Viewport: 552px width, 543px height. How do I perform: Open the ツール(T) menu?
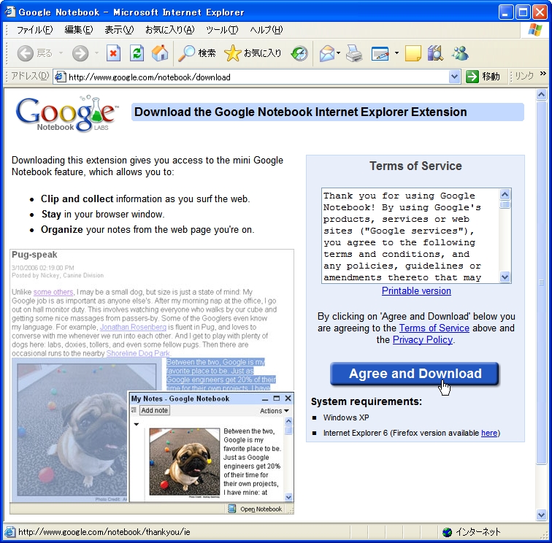[222, 30]
